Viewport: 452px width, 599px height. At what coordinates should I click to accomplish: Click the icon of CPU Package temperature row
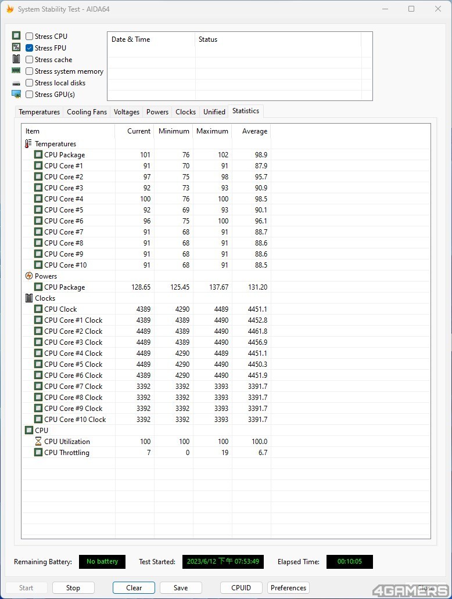click(x=38, y=154)
